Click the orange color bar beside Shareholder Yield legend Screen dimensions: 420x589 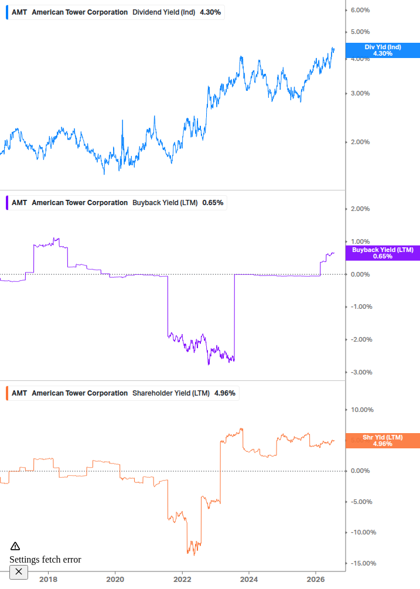coord(7,393)
